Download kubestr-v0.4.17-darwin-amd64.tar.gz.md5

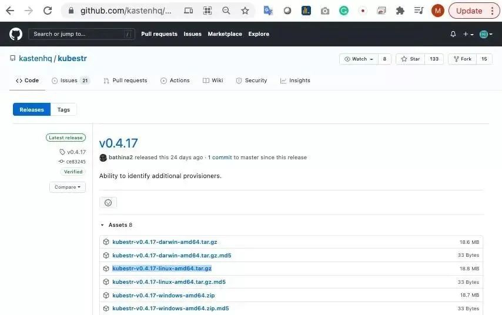coord(172,256)
